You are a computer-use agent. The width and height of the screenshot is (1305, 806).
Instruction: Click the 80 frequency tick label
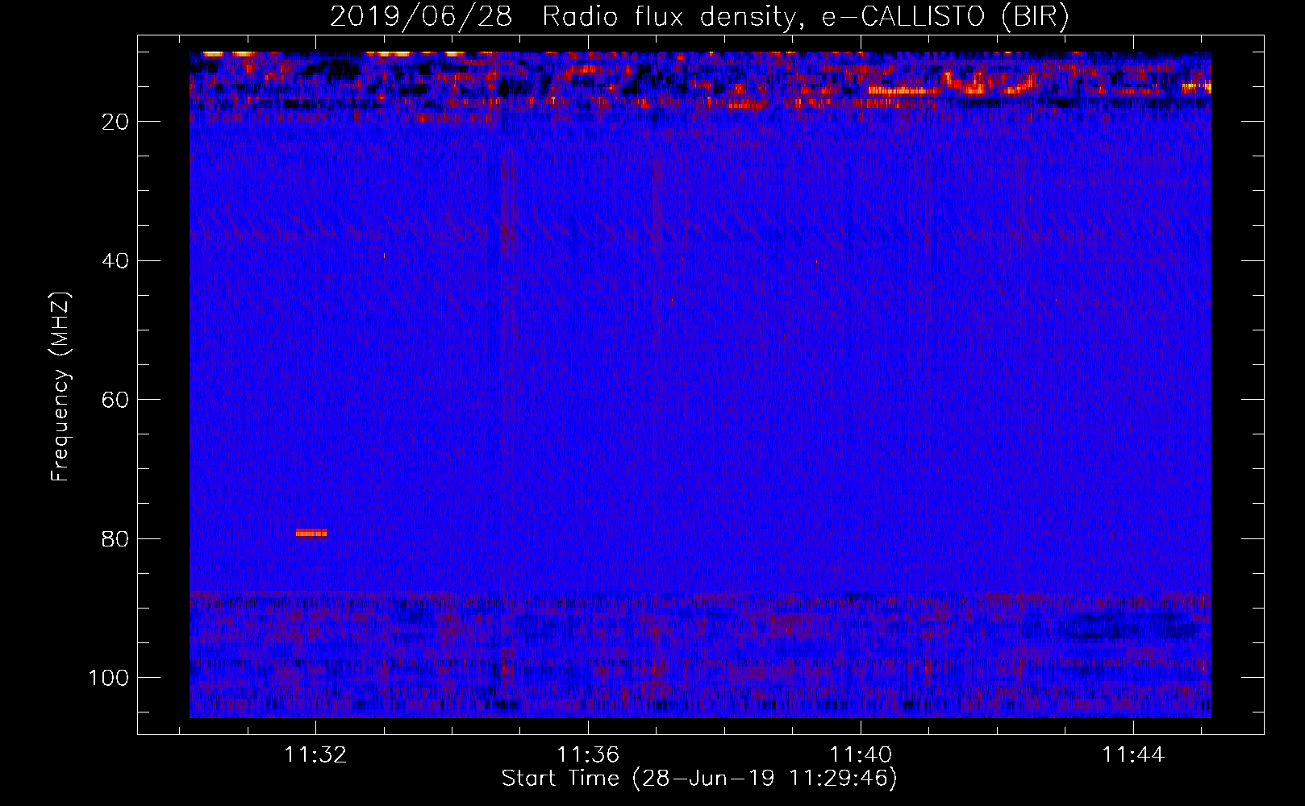(x=116, y=539)
